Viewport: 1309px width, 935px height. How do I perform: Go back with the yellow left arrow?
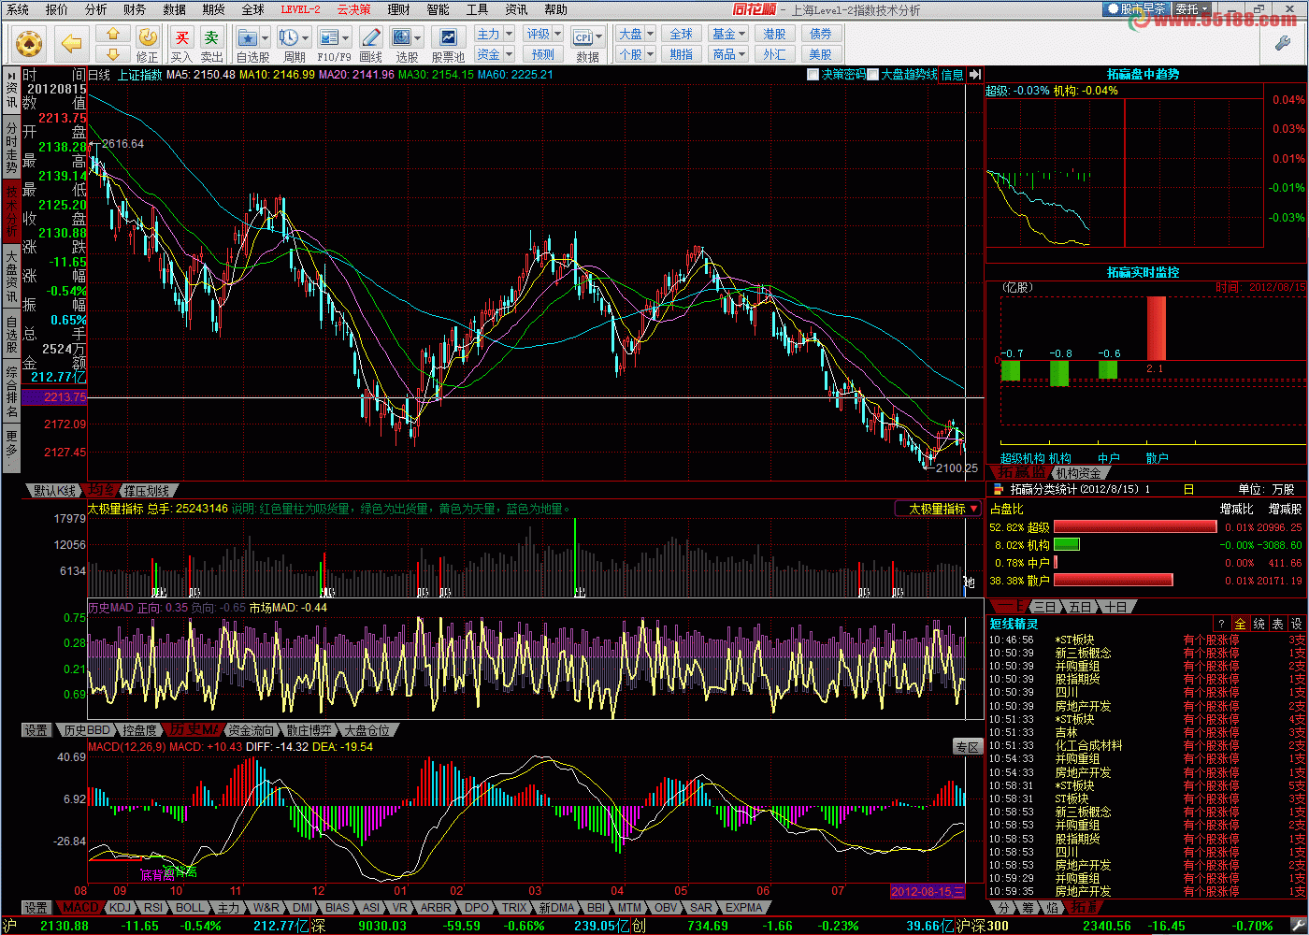(x=71, y=43)
